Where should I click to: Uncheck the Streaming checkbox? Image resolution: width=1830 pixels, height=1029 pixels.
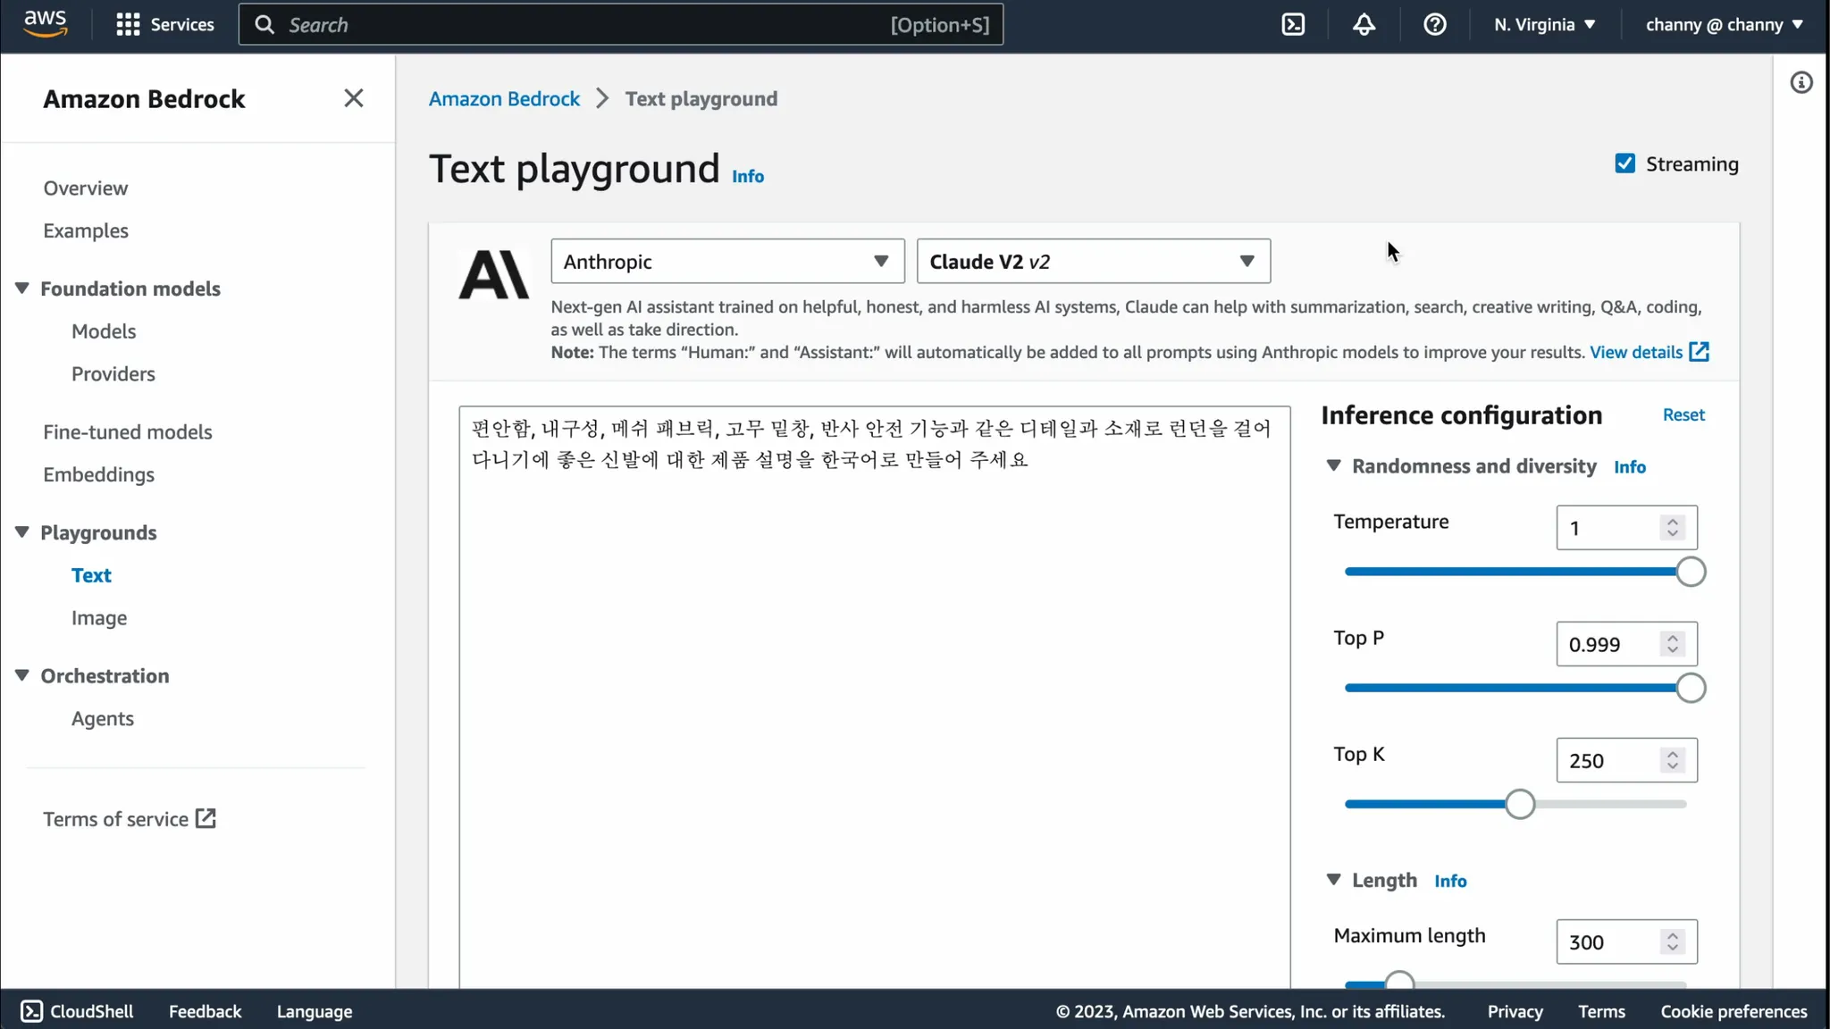[1624, 163]
